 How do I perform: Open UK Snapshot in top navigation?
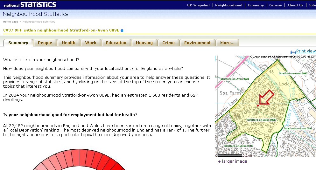(x=199, y=5)
